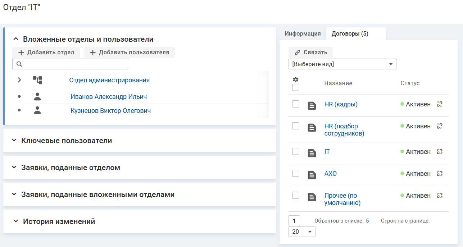Open the [Выберите вид] dropdown
This screenshot has height=247, width=463.
pyautogui.click(x=342, y=64)
